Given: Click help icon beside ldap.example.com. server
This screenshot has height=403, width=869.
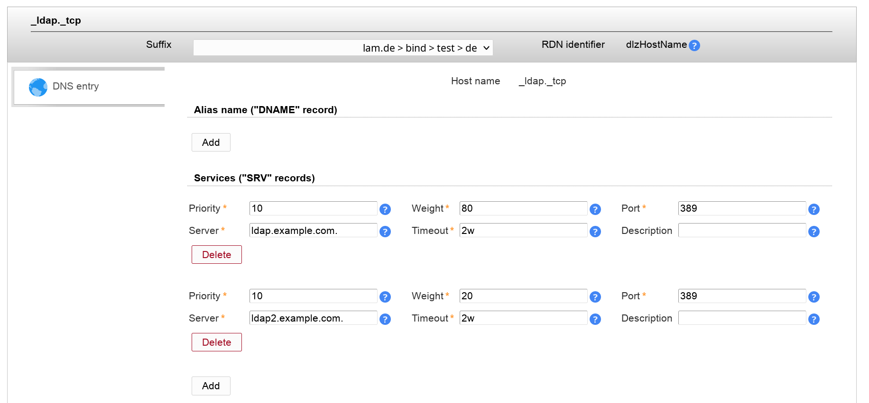Looking at the screenshot, I should click(385, 232).
